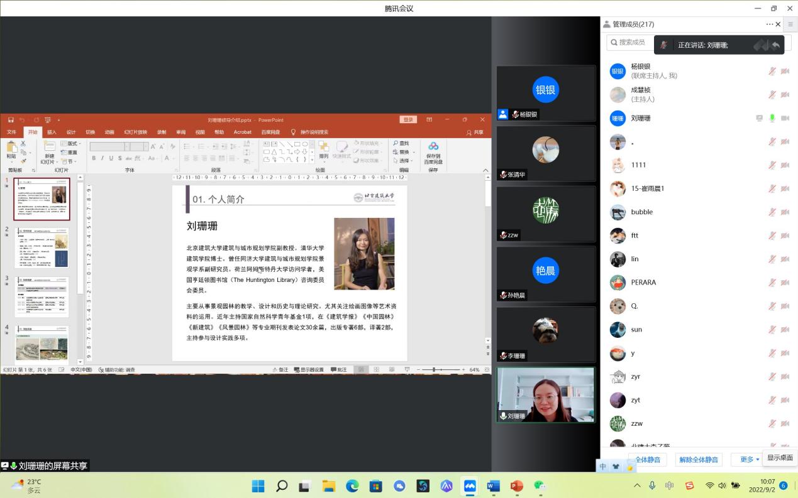Open Tencent Meeting from the taskbar

(x=470, y=485)
